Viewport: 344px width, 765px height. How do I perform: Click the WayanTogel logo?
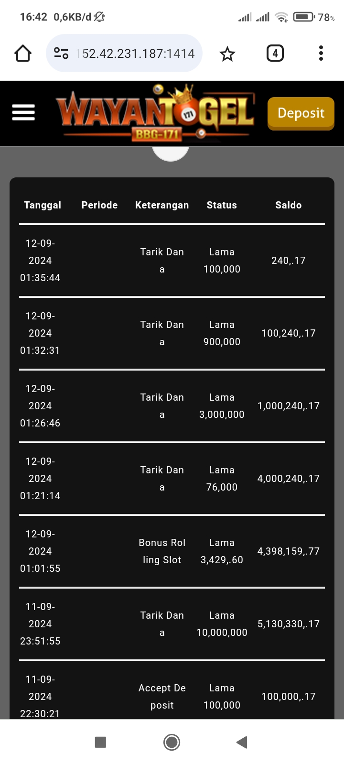tap(156, 114)
